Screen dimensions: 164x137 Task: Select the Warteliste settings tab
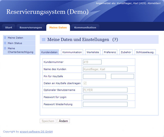[x=93, y=52]
